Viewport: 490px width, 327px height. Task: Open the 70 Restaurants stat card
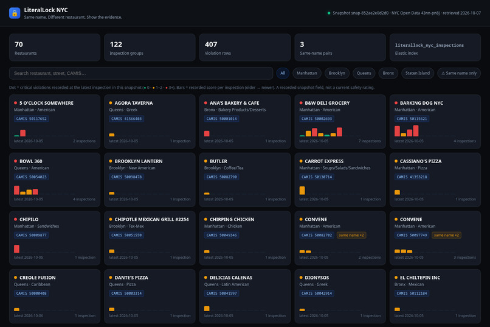point(55,47)
